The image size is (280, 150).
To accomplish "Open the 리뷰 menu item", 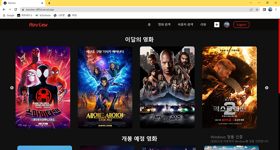I will pyautogui.click(x=203, y=25).
